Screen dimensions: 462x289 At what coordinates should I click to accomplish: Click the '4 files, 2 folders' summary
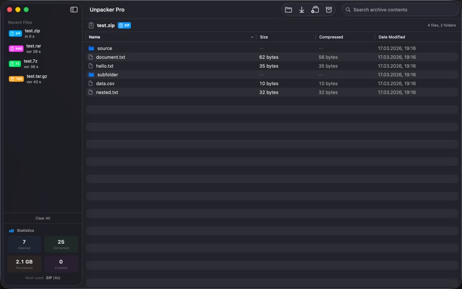[x=442, y=25]
